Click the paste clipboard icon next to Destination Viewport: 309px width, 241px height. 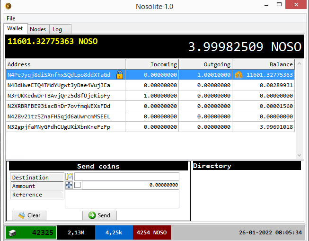[69, 177]
